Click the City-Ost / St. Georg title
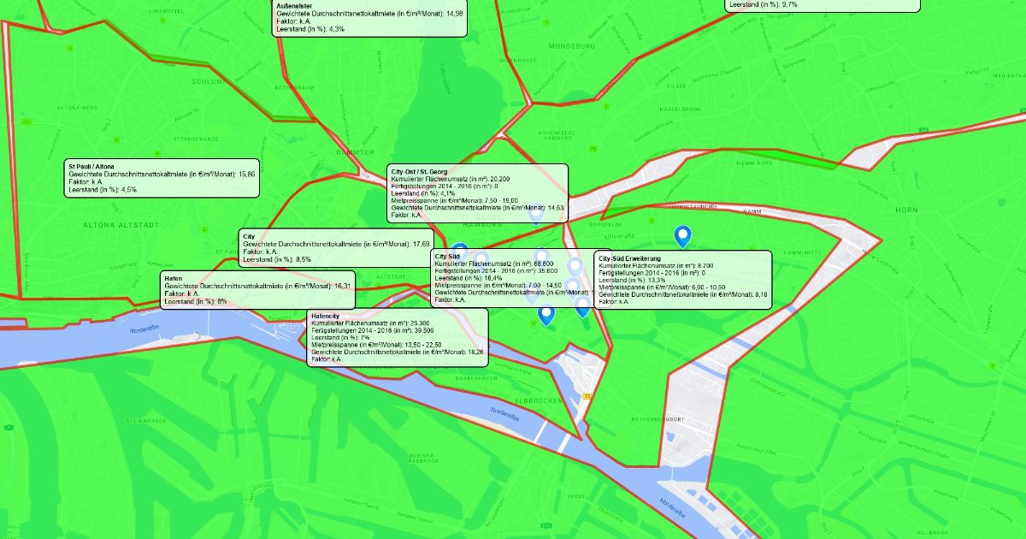The width and height of the screenshot is (1026, 539). click(x=419, y=172)
